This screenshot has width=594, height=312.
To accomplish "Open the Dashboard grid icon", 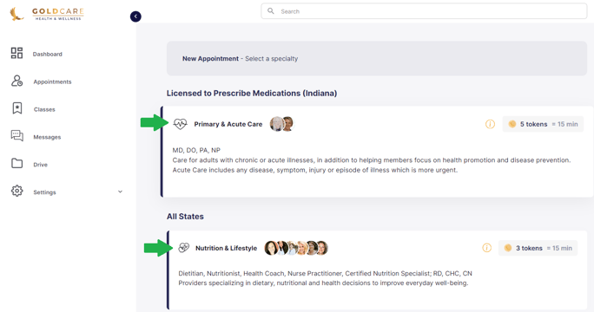I will (x=16, y=53).
